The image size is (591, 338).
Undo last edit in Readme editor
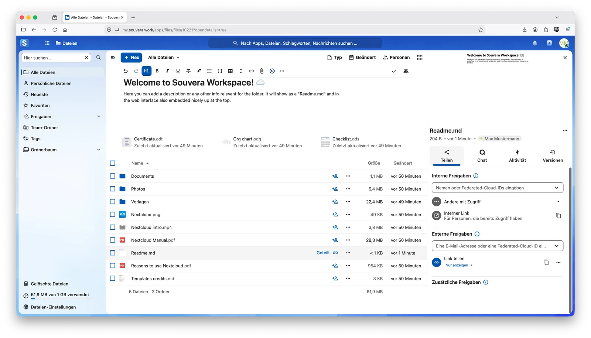tap(126, 71)
